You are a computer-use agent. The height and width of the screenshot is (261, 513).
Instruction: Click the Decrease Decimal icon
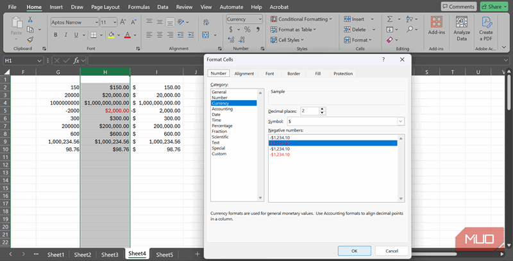click(x=242, y=40)
